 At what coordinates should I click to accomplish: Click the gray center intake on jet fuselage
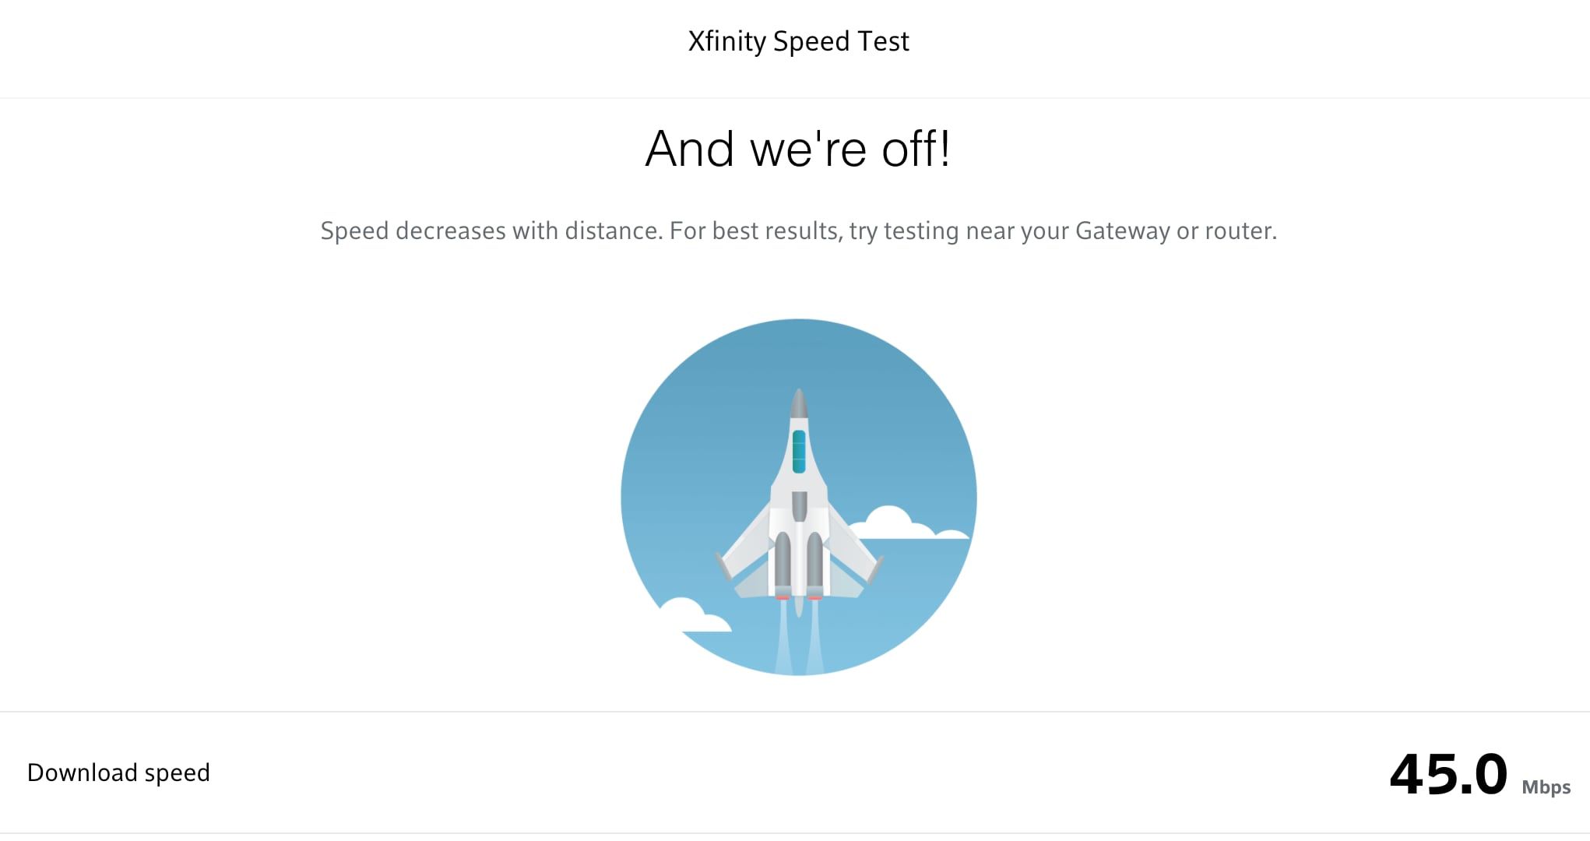(799, 505)
